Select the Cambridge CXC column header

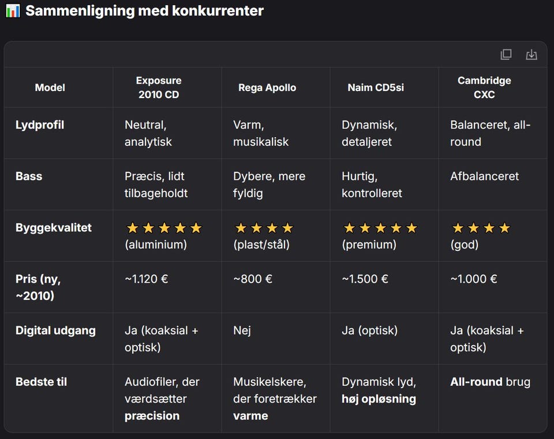484,88
